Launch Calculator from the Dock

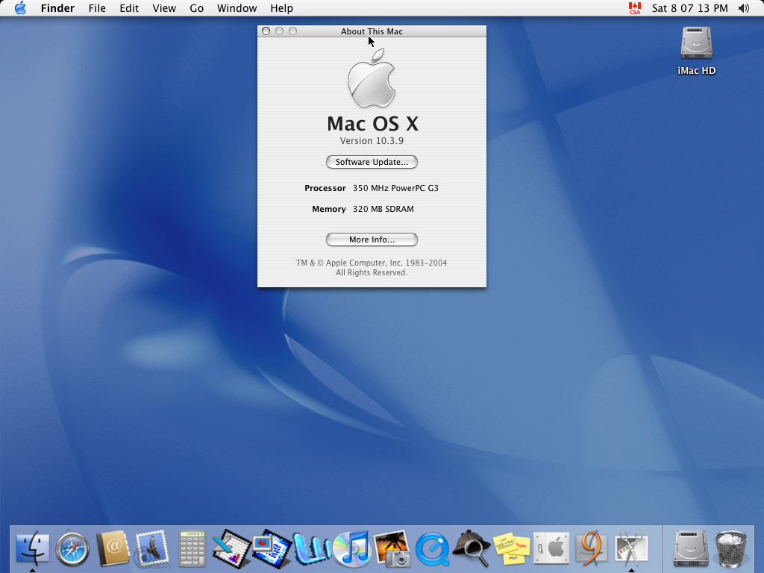(192, 549)
